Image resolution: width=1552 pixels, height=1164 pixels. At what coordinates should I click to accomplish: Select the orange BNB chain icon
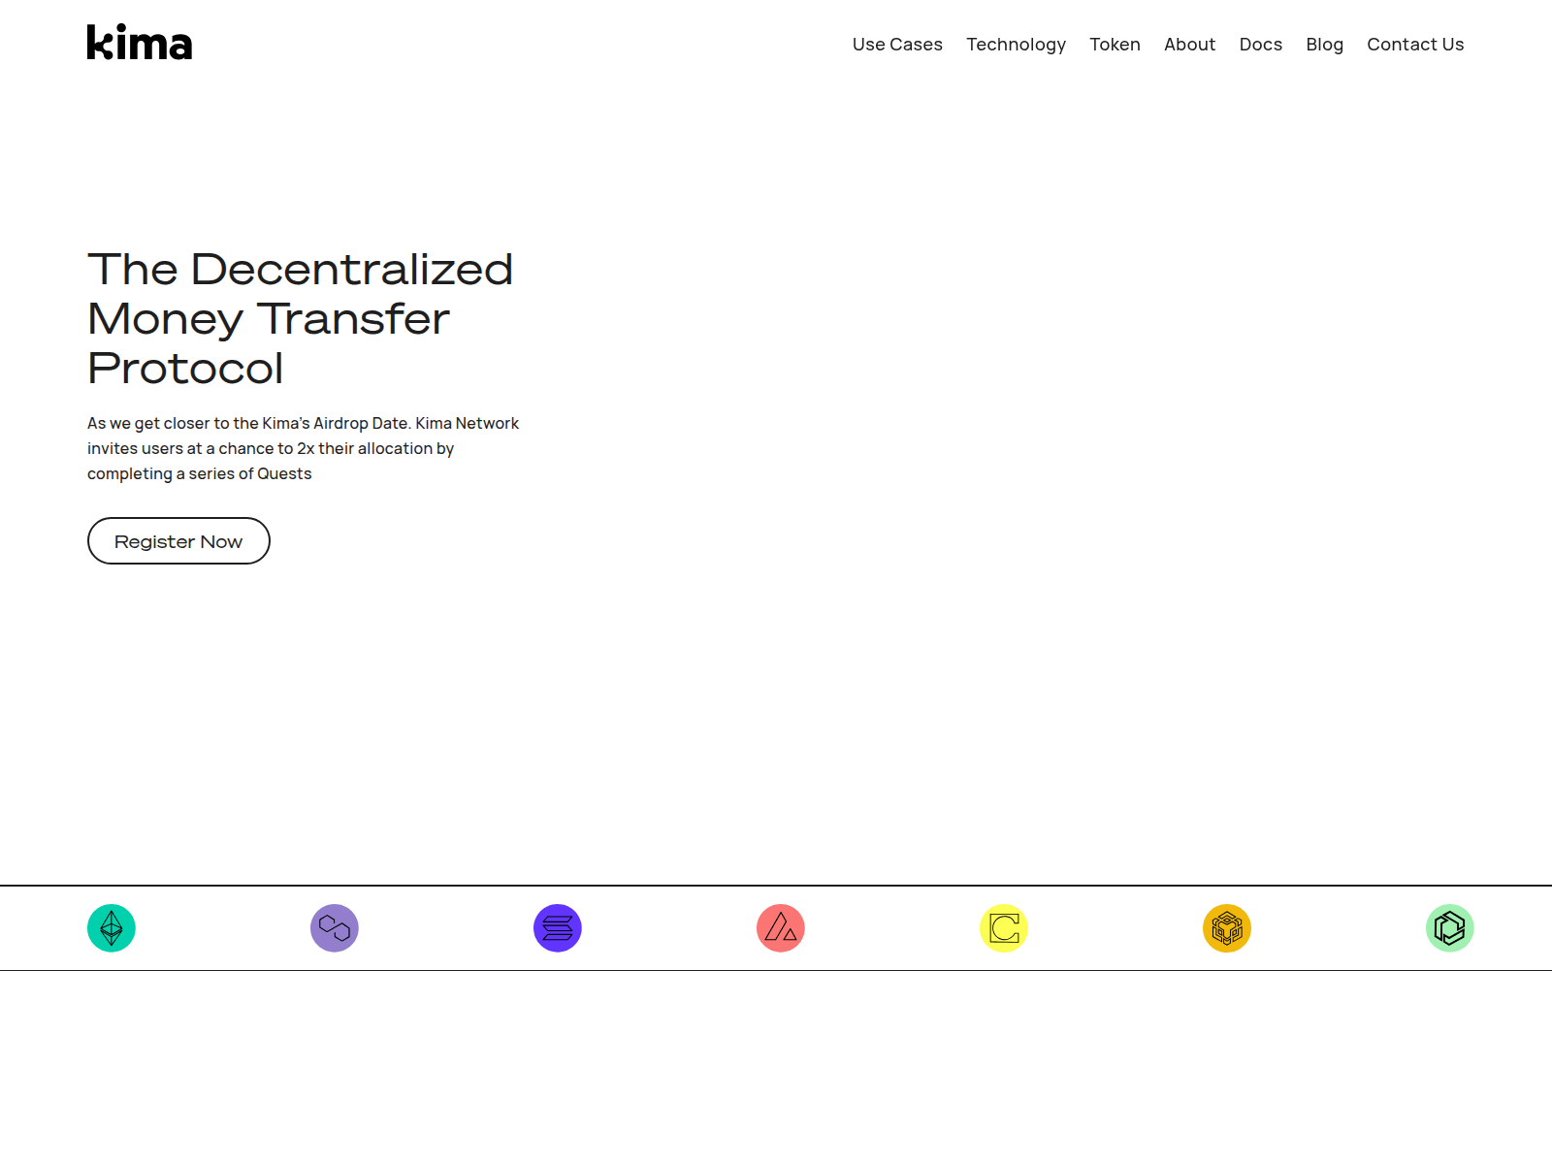pos(1227,928)
